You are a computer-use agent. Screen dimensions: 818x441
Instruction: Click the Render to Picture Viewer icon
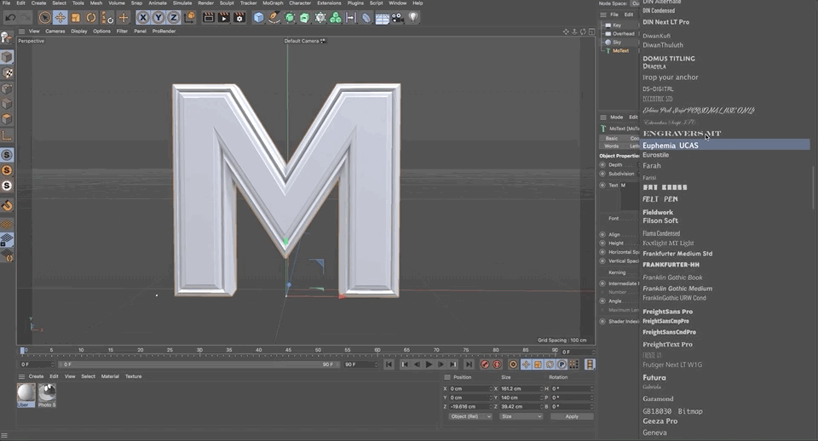(223, 17)
